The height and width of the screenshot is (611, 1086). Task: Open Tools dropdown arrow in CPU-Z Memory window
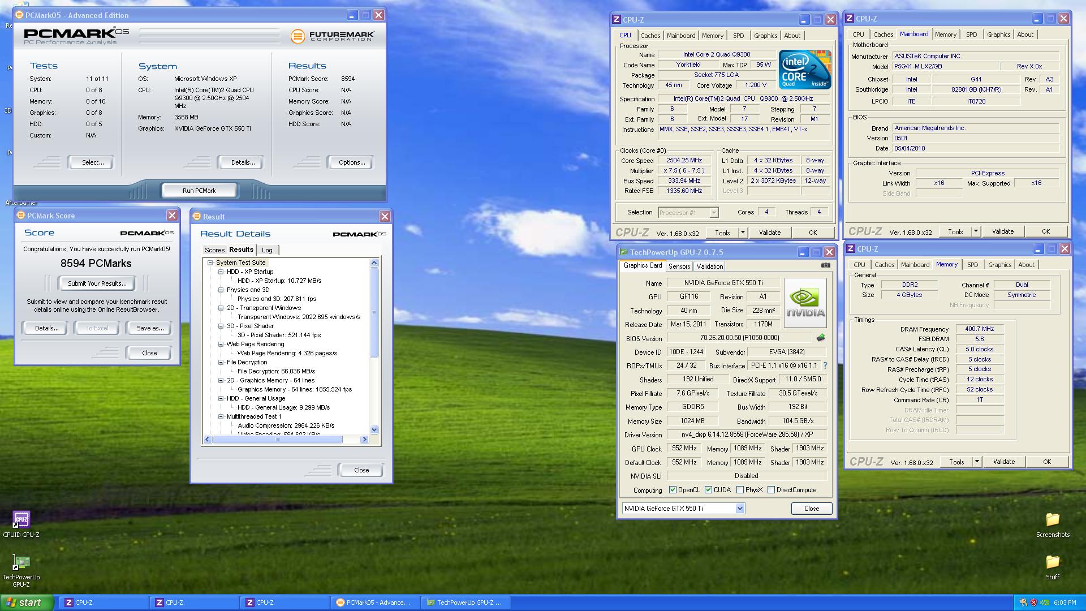(977, 462)
